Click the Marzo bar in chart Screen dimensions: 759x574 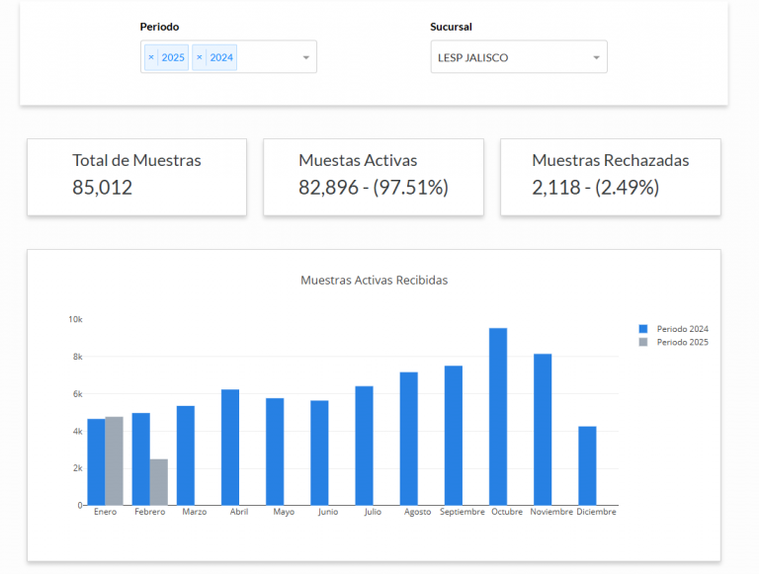[x=186, y=455]
